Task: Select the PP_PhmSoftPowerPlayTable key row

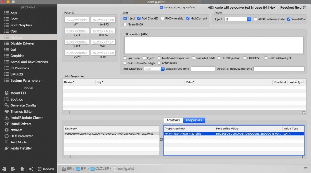Action: pyautogui.click(x=234, y=134)
